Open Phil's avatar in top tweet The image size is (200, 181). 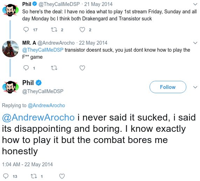coord(11,10)
